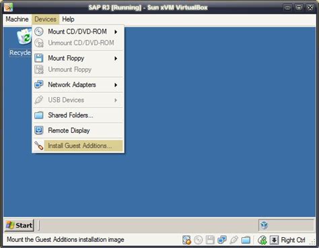Expand the Mount CD/DVD-ROM submenu arrow

tap(116, 32)
